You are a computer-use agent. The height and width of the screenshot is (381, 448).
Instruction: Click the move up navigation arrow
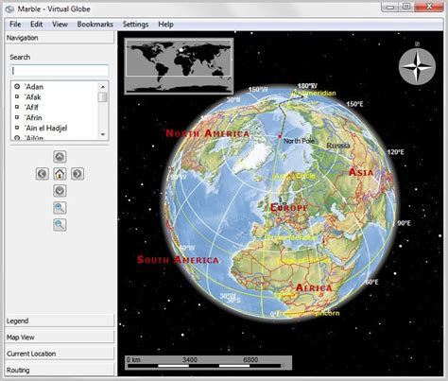60,157
